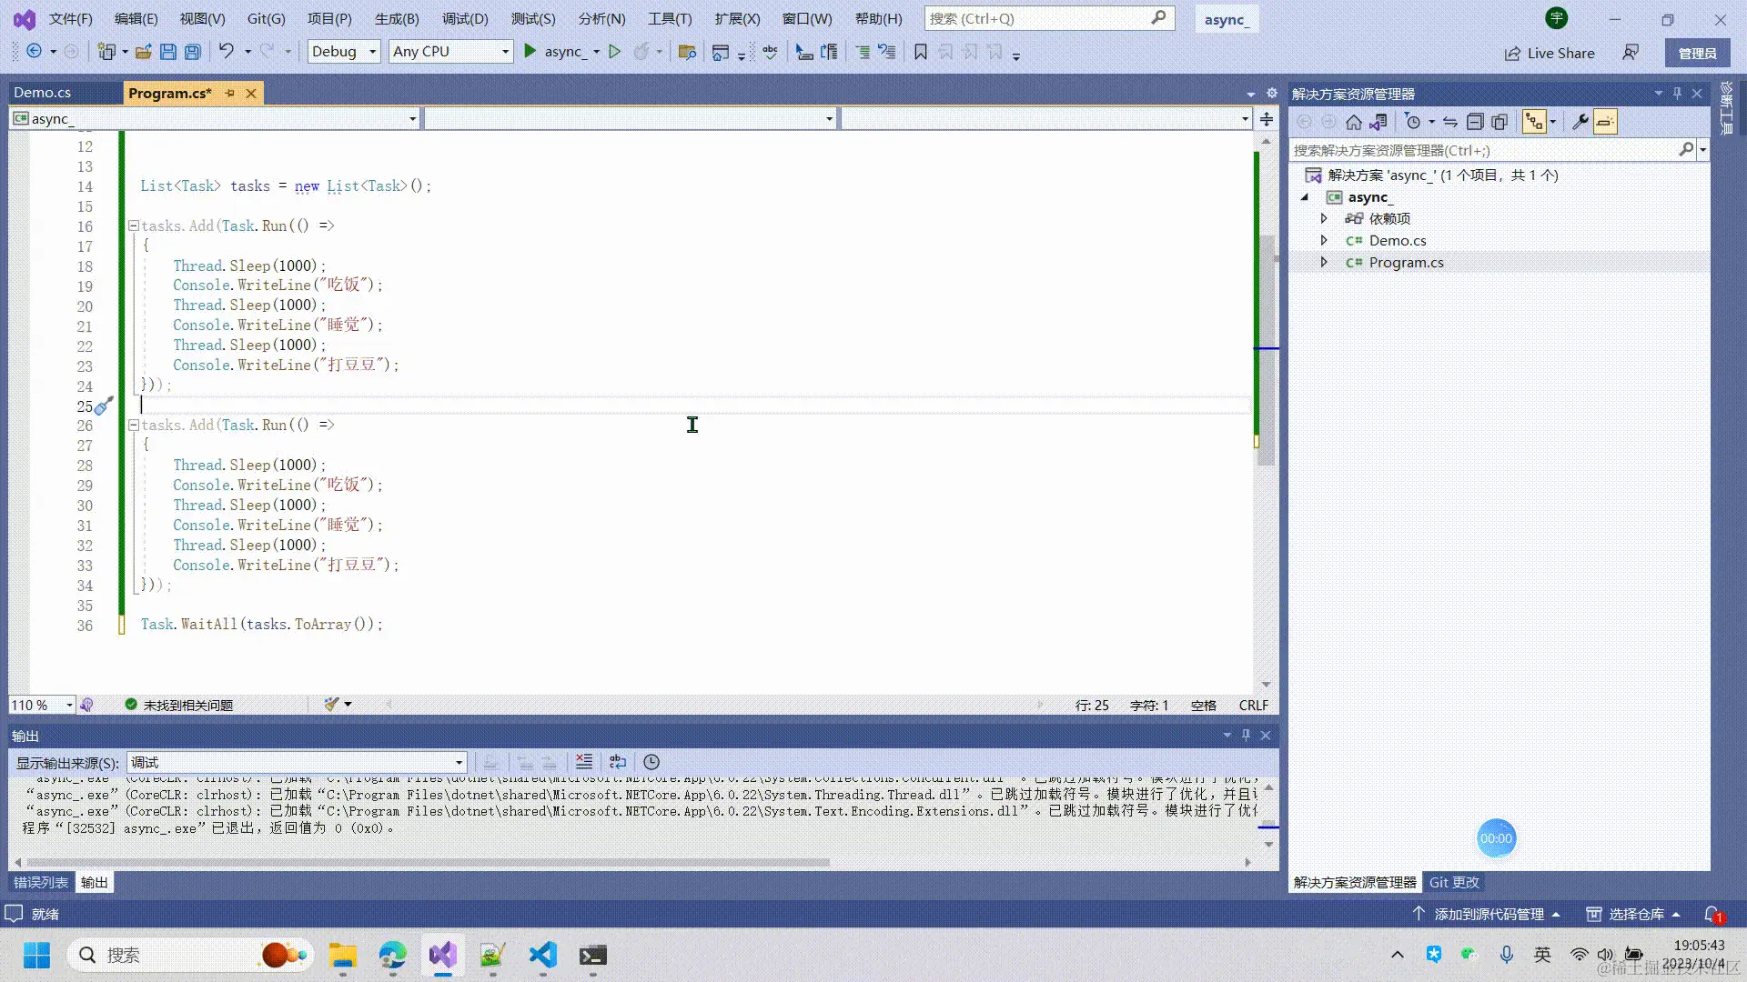
Task: Open Properties wrench icon in Solution Explorer
Action: [x=1580, y=122]
